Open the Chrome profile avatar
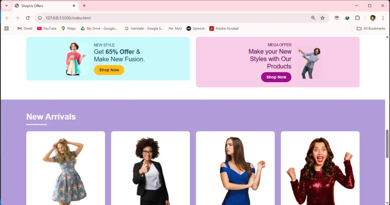This screenshot has height=205, width=390. pos(372,18)
